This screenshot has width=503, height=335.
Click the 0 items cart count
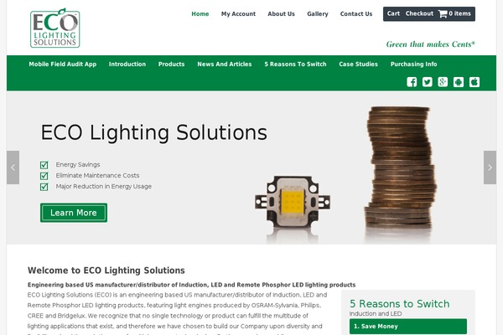pyautogui.click(x=459, y=13)
